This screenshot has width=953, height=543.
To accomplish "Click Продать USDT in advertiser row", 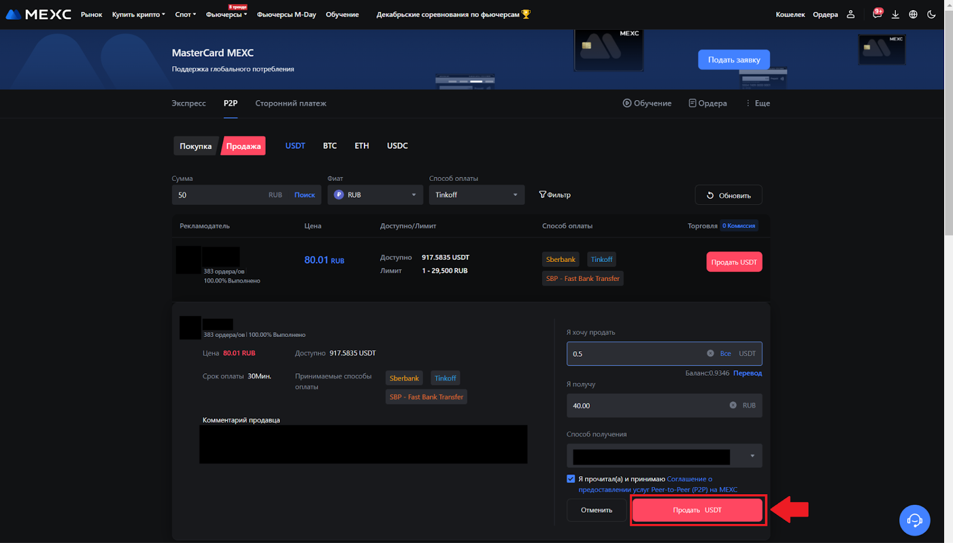I will pos(734,262).
